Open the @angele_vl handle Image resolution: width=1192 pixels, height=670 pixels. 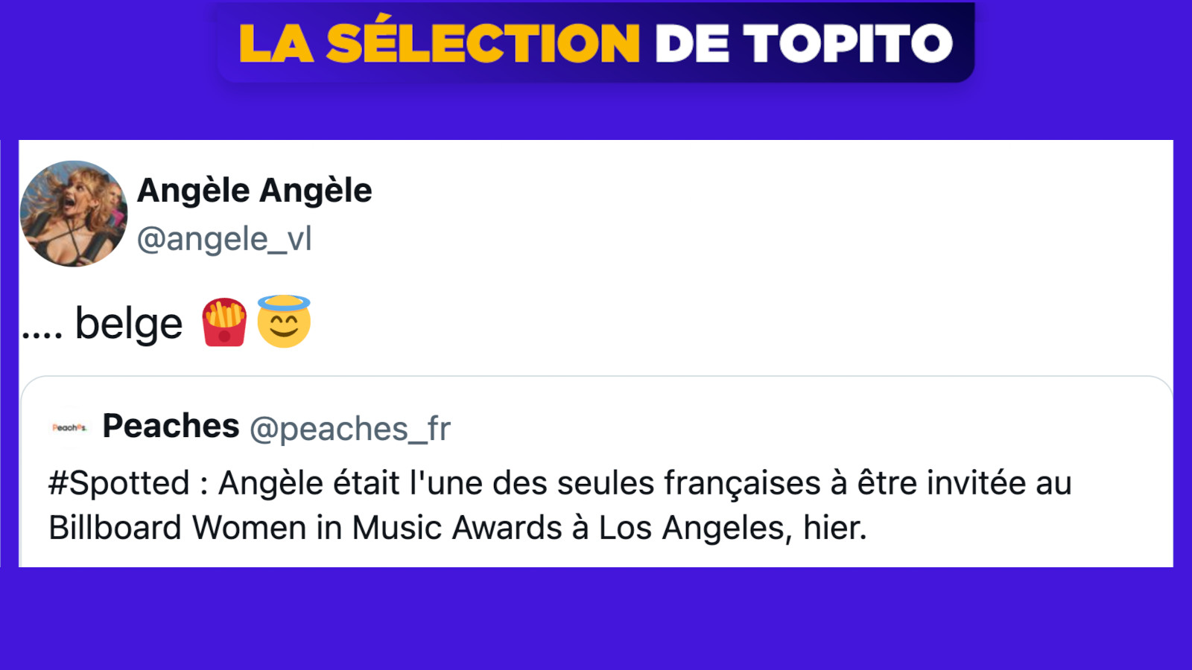click(224, 239)
